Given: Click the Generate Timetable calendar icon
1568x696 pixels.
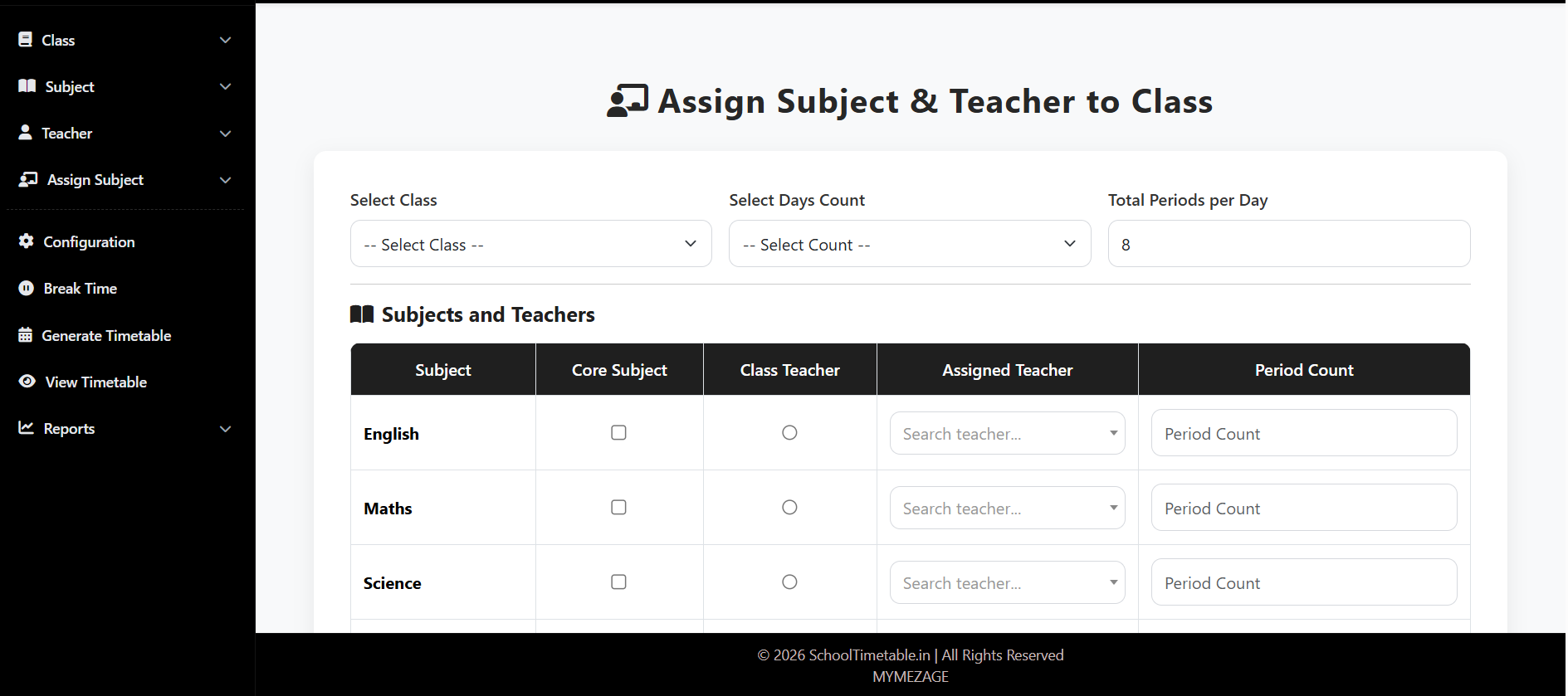Looking at the screenshot, I should pos(26,335).
